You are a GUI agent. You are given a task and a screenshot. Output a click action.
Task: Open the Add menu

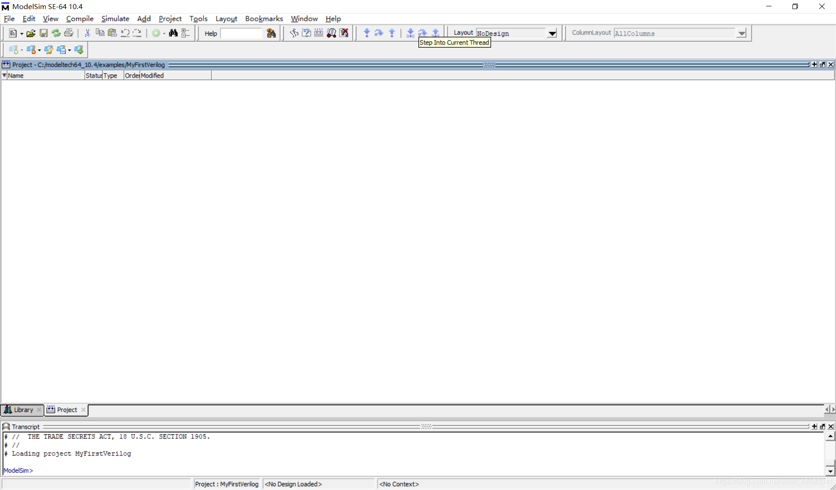pos(144,19)
